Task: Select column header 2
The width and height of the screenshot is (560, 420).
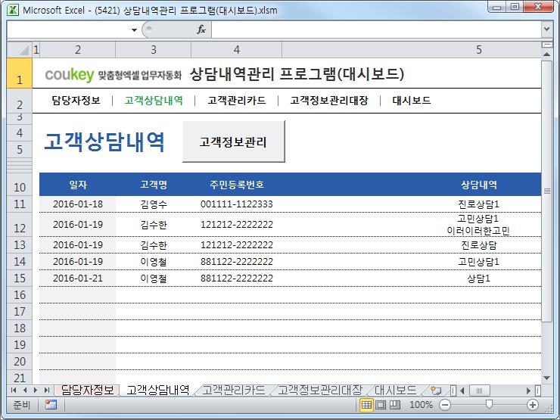Action: click(x=78, y=50)
